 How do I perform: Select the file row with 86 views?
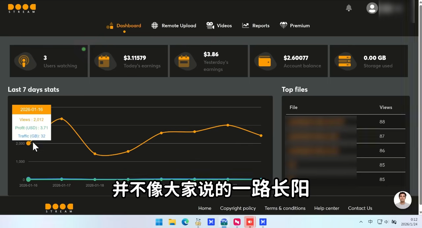[x=345, y=151]
